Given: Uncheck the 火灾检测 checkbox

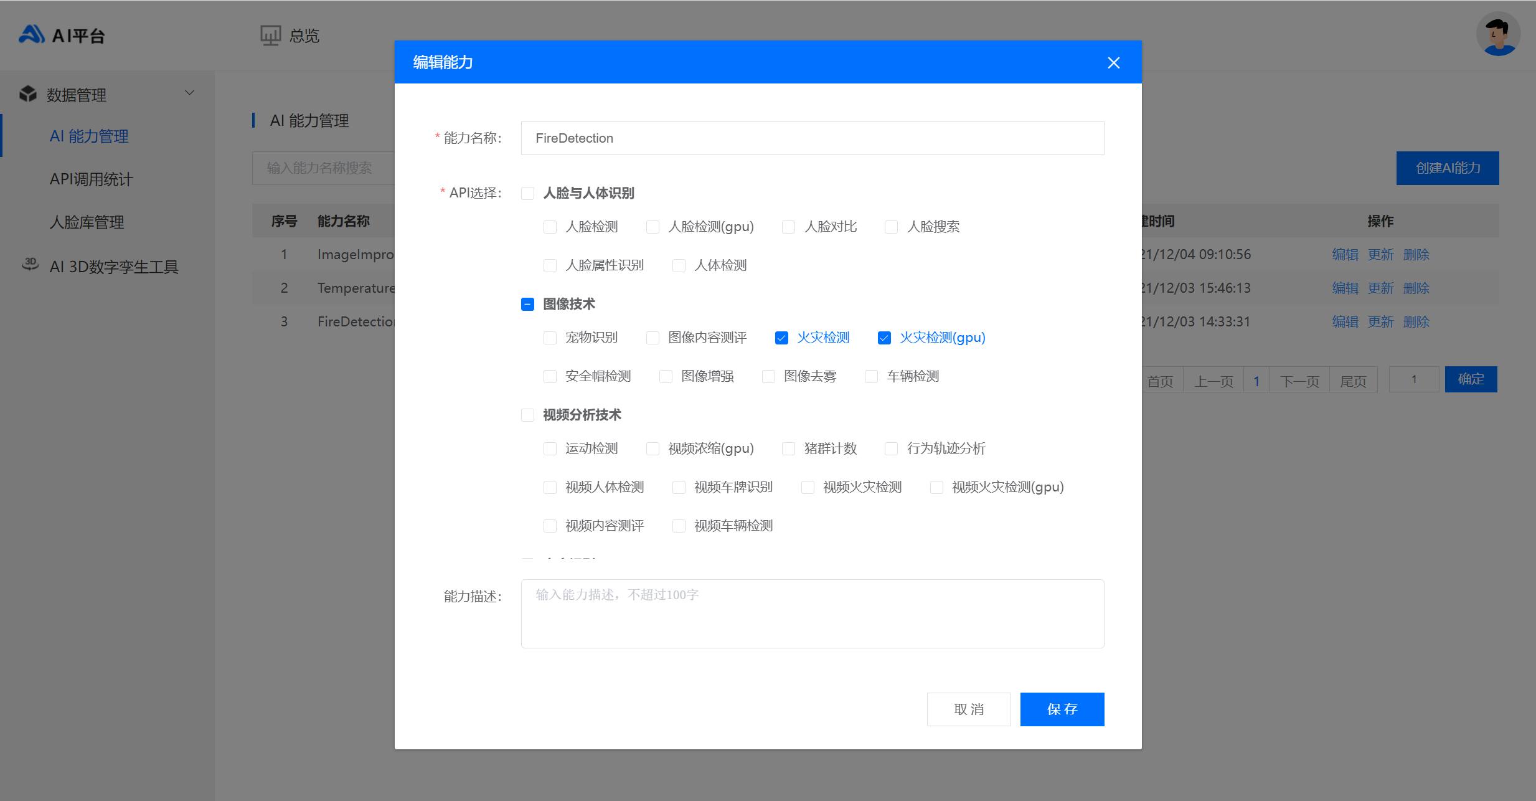Looking at the screenshot, I should 781,338.
